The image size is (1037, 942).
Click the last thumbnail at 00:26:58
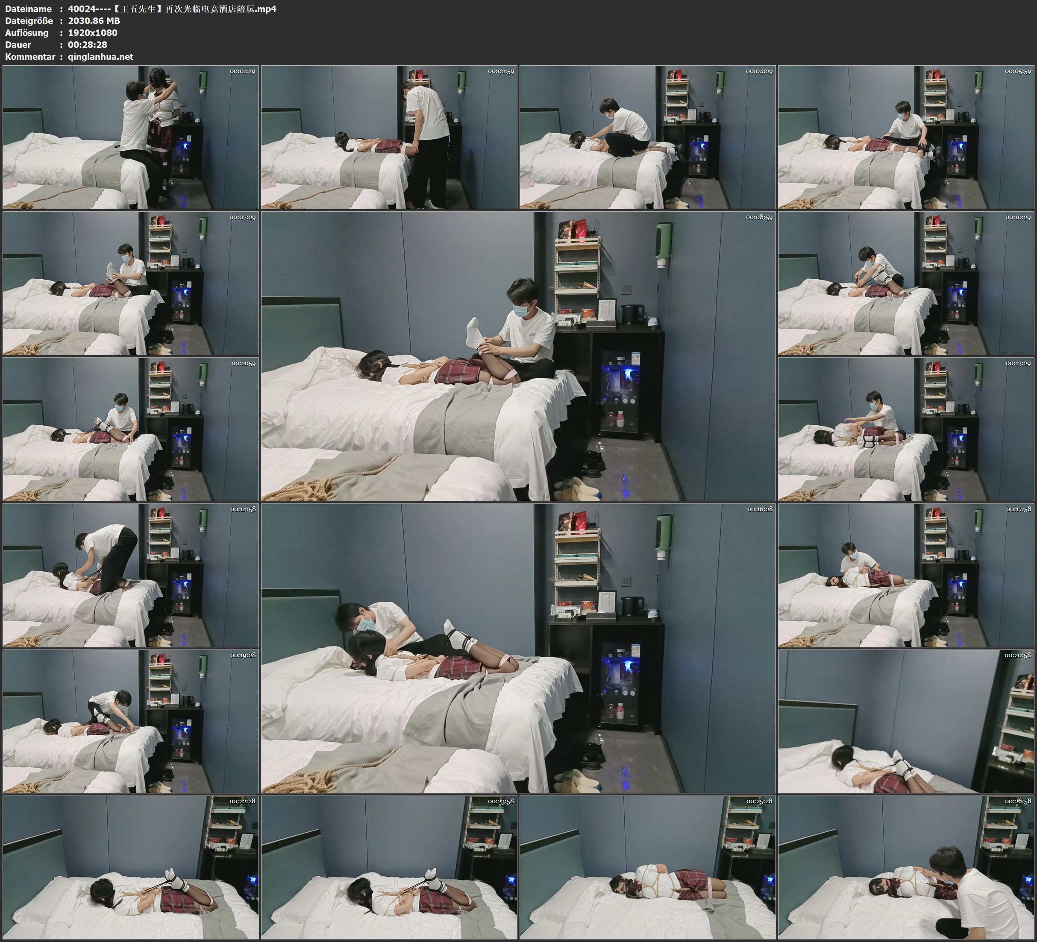pos(906,867)
